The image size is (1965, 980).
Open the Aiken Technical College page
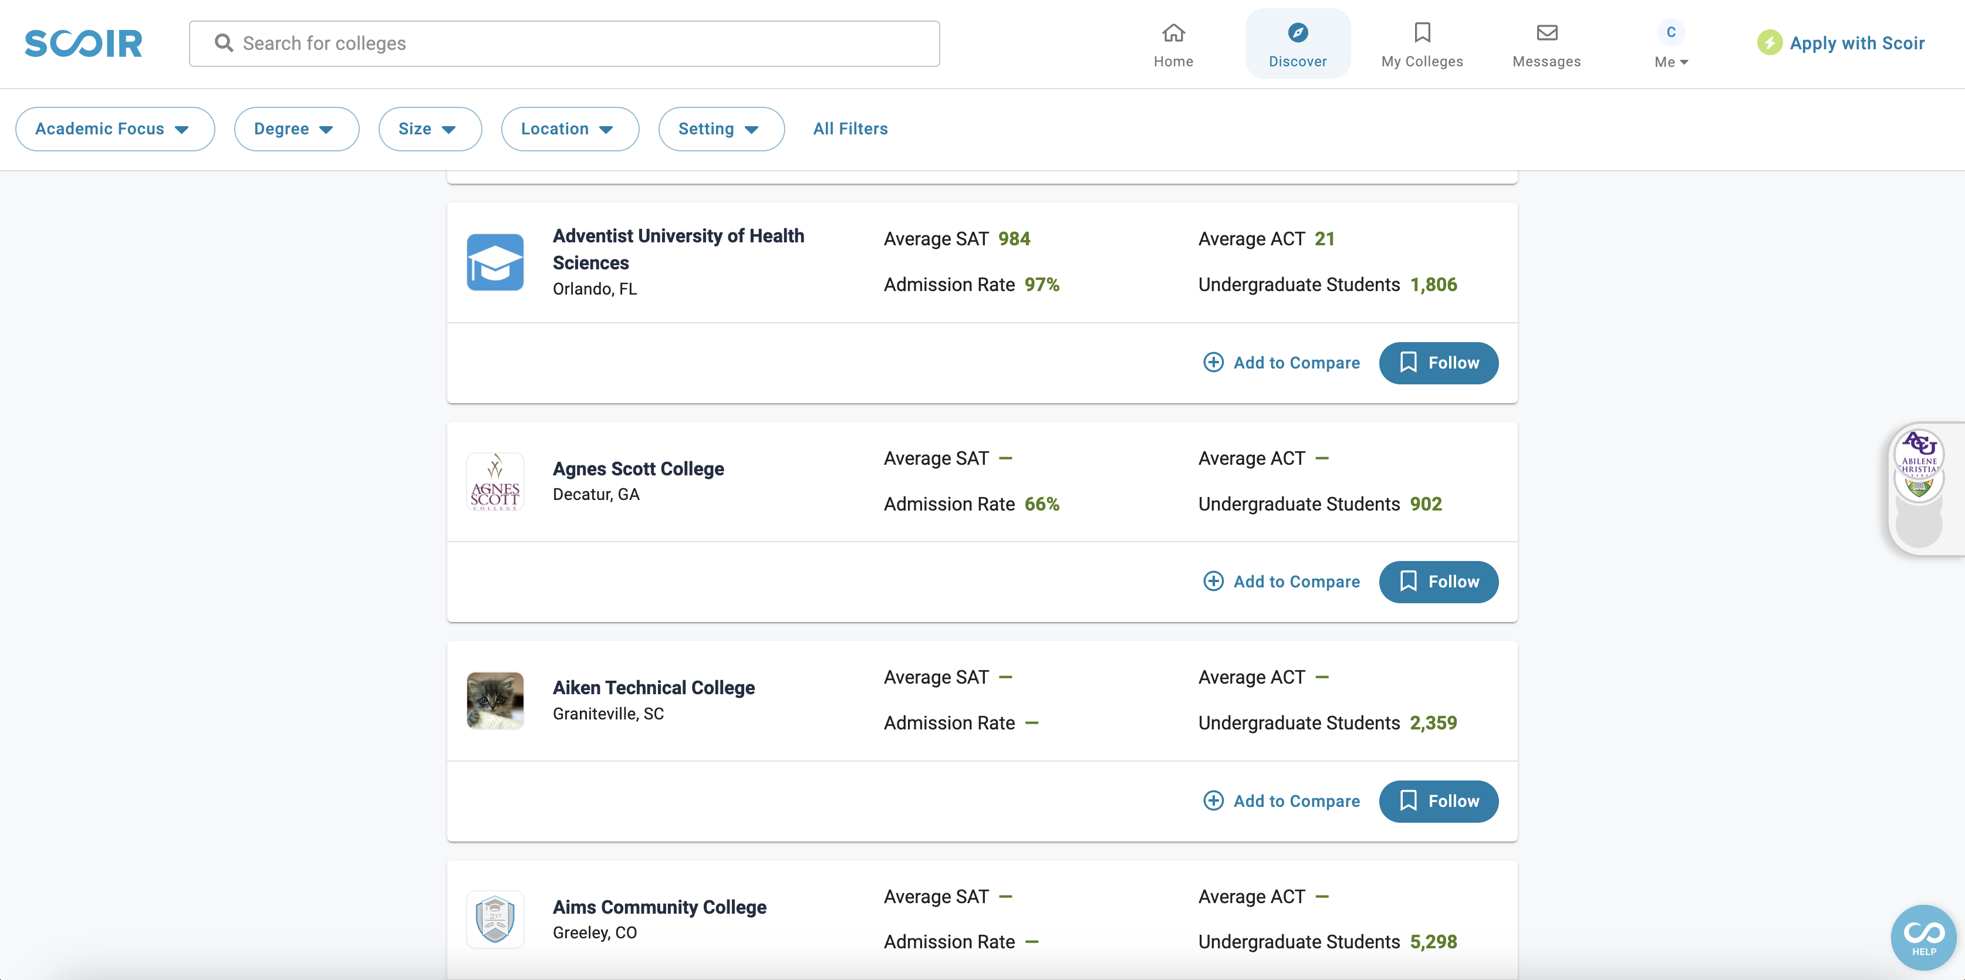tap(653, 688)
